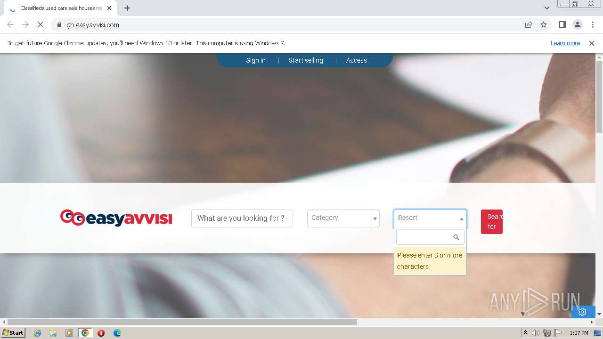Open File Explorer from taskbar
Image resolution: width=603 pixels, height=339 pixels.
(53, 333)
